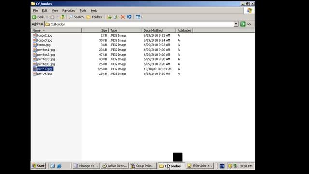Click the network tray icon
The width and height of the screenshot is (309, 174).
coord(235,166)
